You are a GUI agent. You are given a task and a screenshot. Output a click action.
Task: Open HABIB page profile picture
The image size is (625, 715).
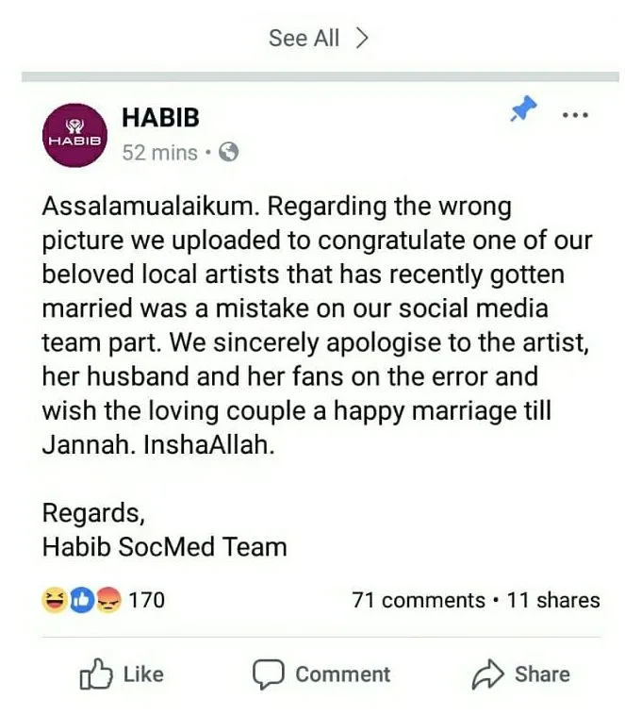tap(74, 136)
